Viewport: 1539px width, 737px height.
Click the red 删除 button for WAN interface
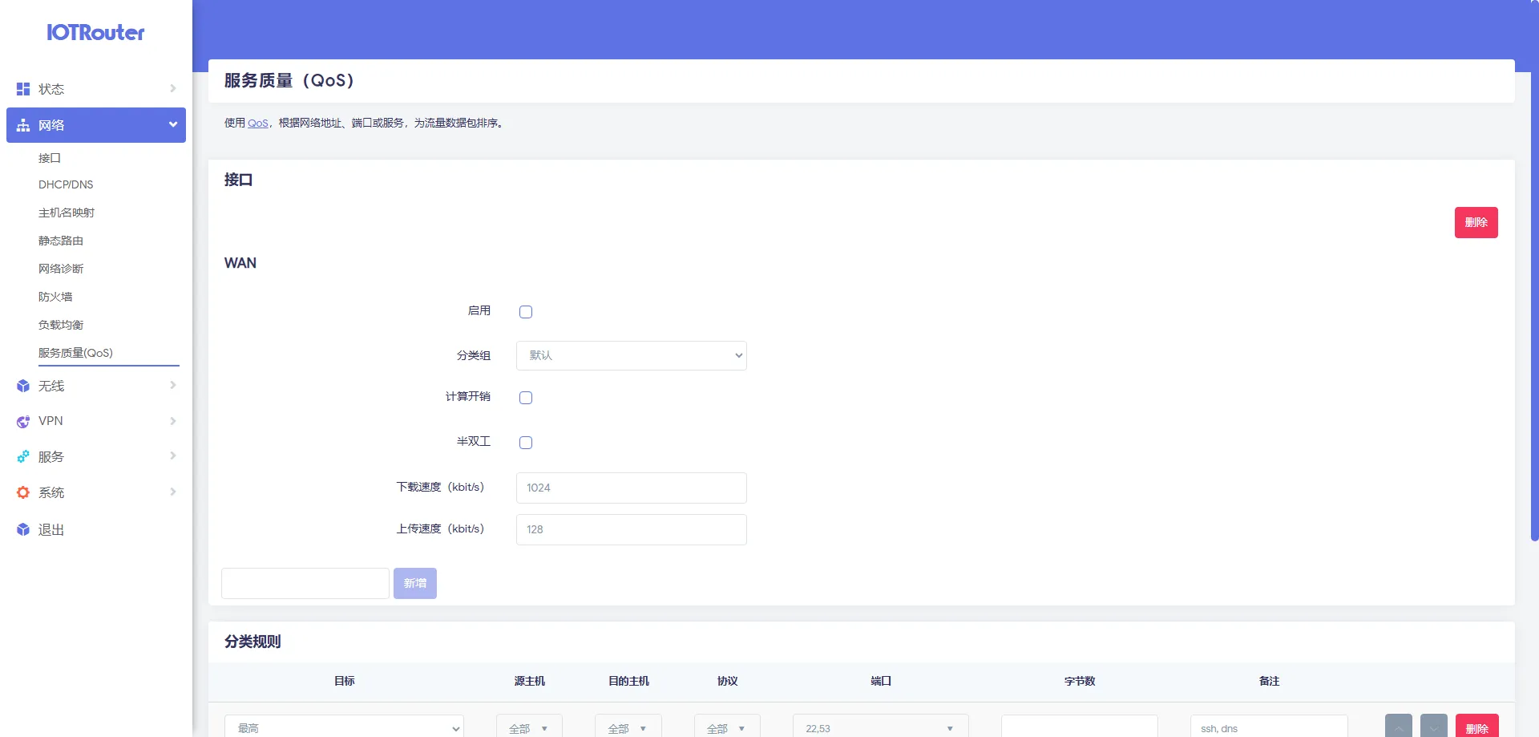coord(1476,223)
